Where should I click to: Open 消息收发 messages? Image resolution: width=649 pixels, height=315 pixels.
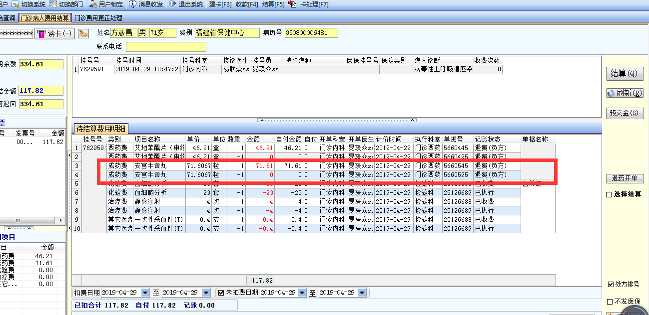pos(146,4)
